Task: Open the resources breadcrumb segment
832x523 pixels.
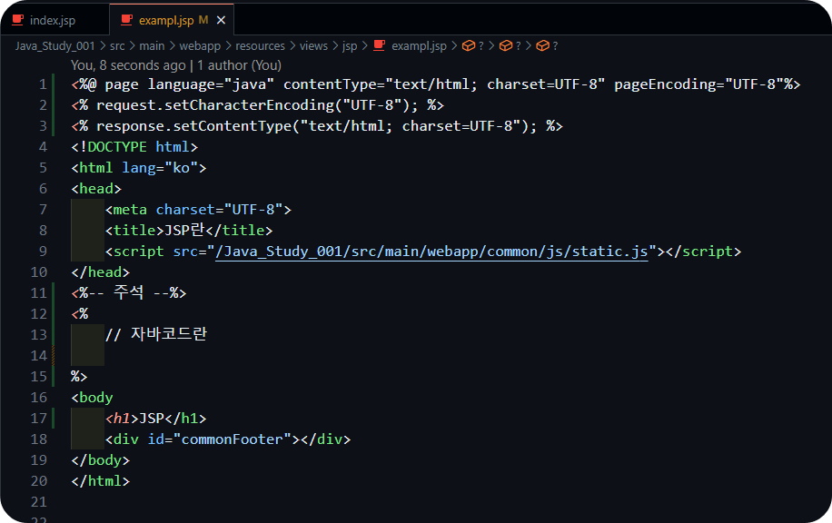Action: [260, 46]
